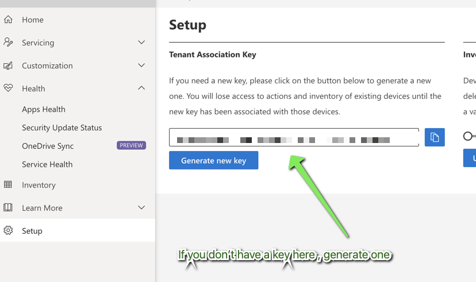Click the Learn More book icon
Viewport: 476px width, 282px height.
click(x=8, y=208)
